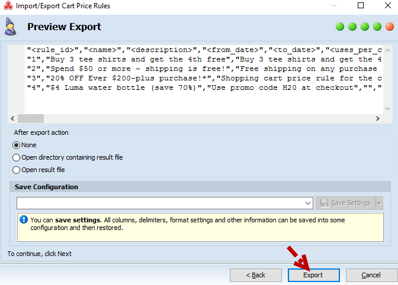Click the preview row "$4 Luma water bottle"
Viewport: 398px width, 285px height.
click(x=204, y=88)
